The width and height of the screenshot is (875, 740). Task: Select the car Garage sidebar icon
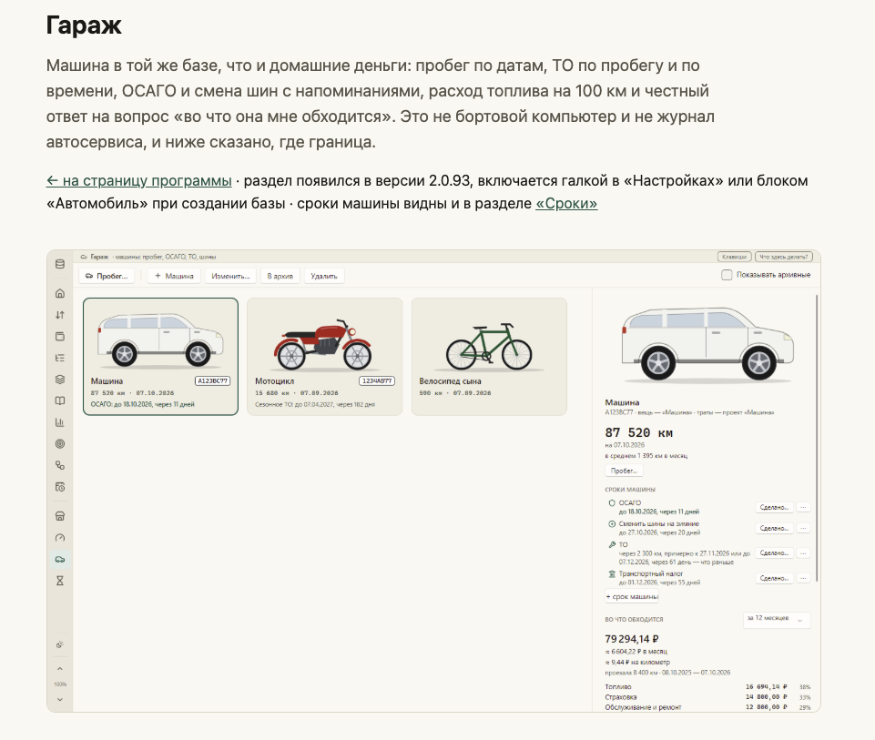[x=60, y=559]
